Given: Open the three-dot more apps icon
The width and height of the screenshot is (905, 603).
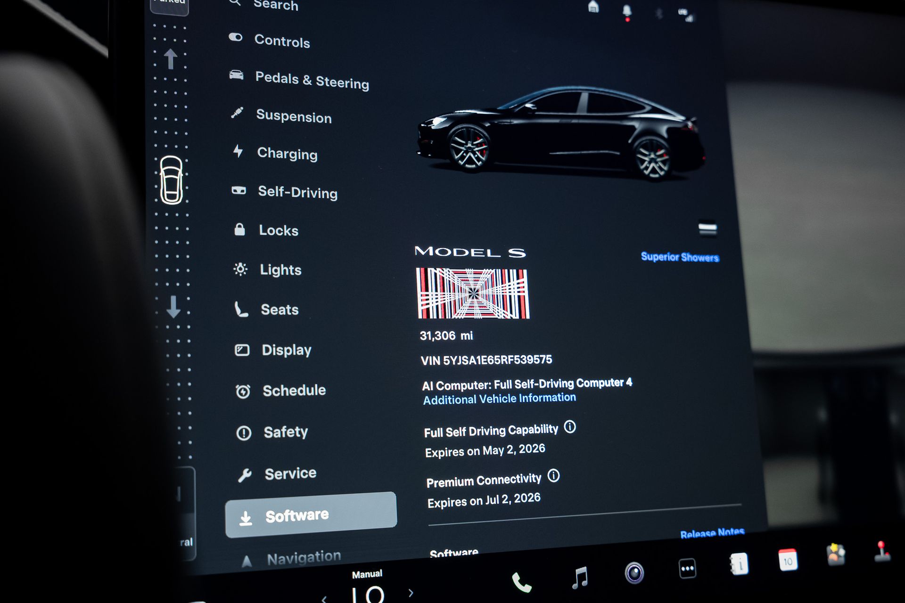Looking at the screenshot, I should [687, 569].
